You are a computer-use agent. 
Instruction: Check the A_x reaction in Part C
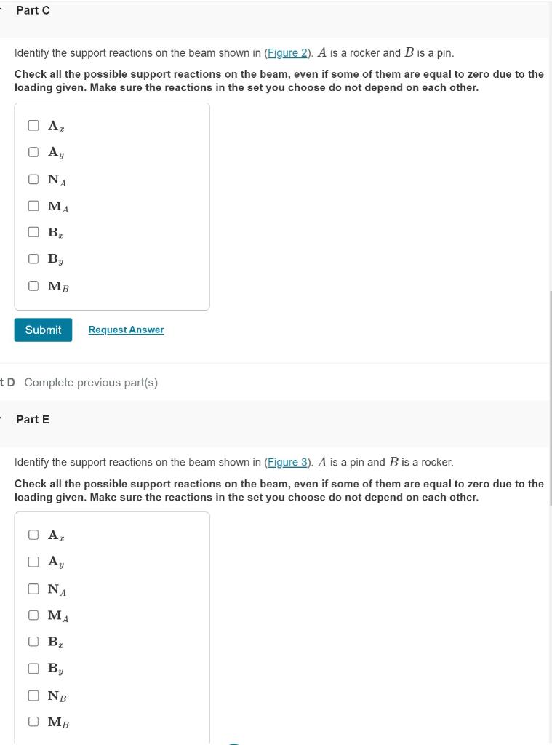33,124
